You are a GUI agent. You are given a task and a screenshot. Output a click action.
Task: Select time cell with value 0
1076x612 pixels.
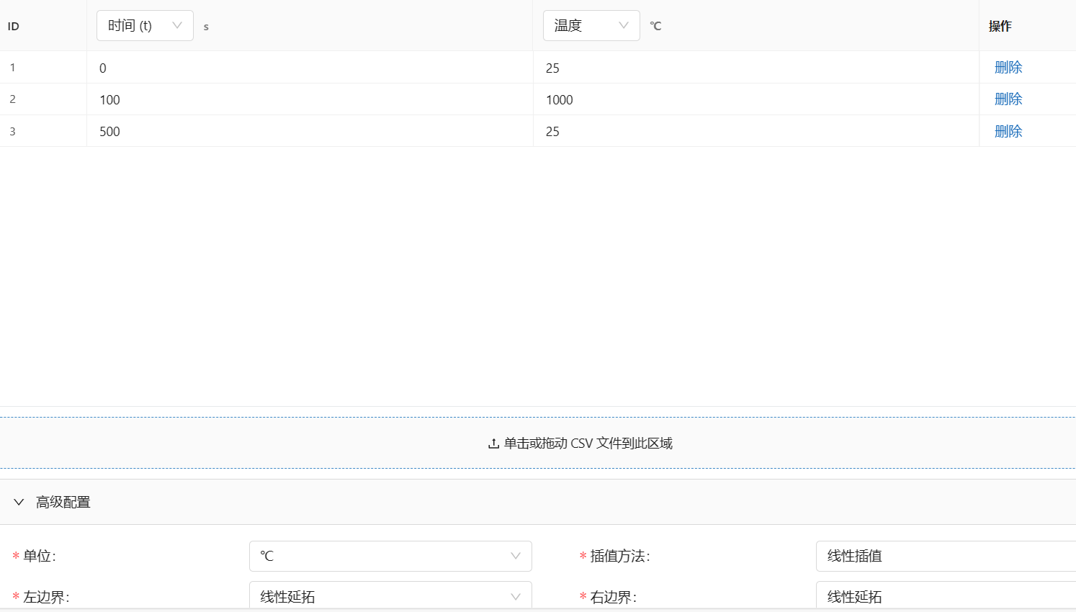click(x=310, y=68)
